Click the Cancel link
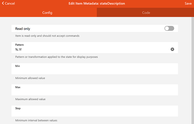This screenshot has height=124, width=194. (10, 3)
